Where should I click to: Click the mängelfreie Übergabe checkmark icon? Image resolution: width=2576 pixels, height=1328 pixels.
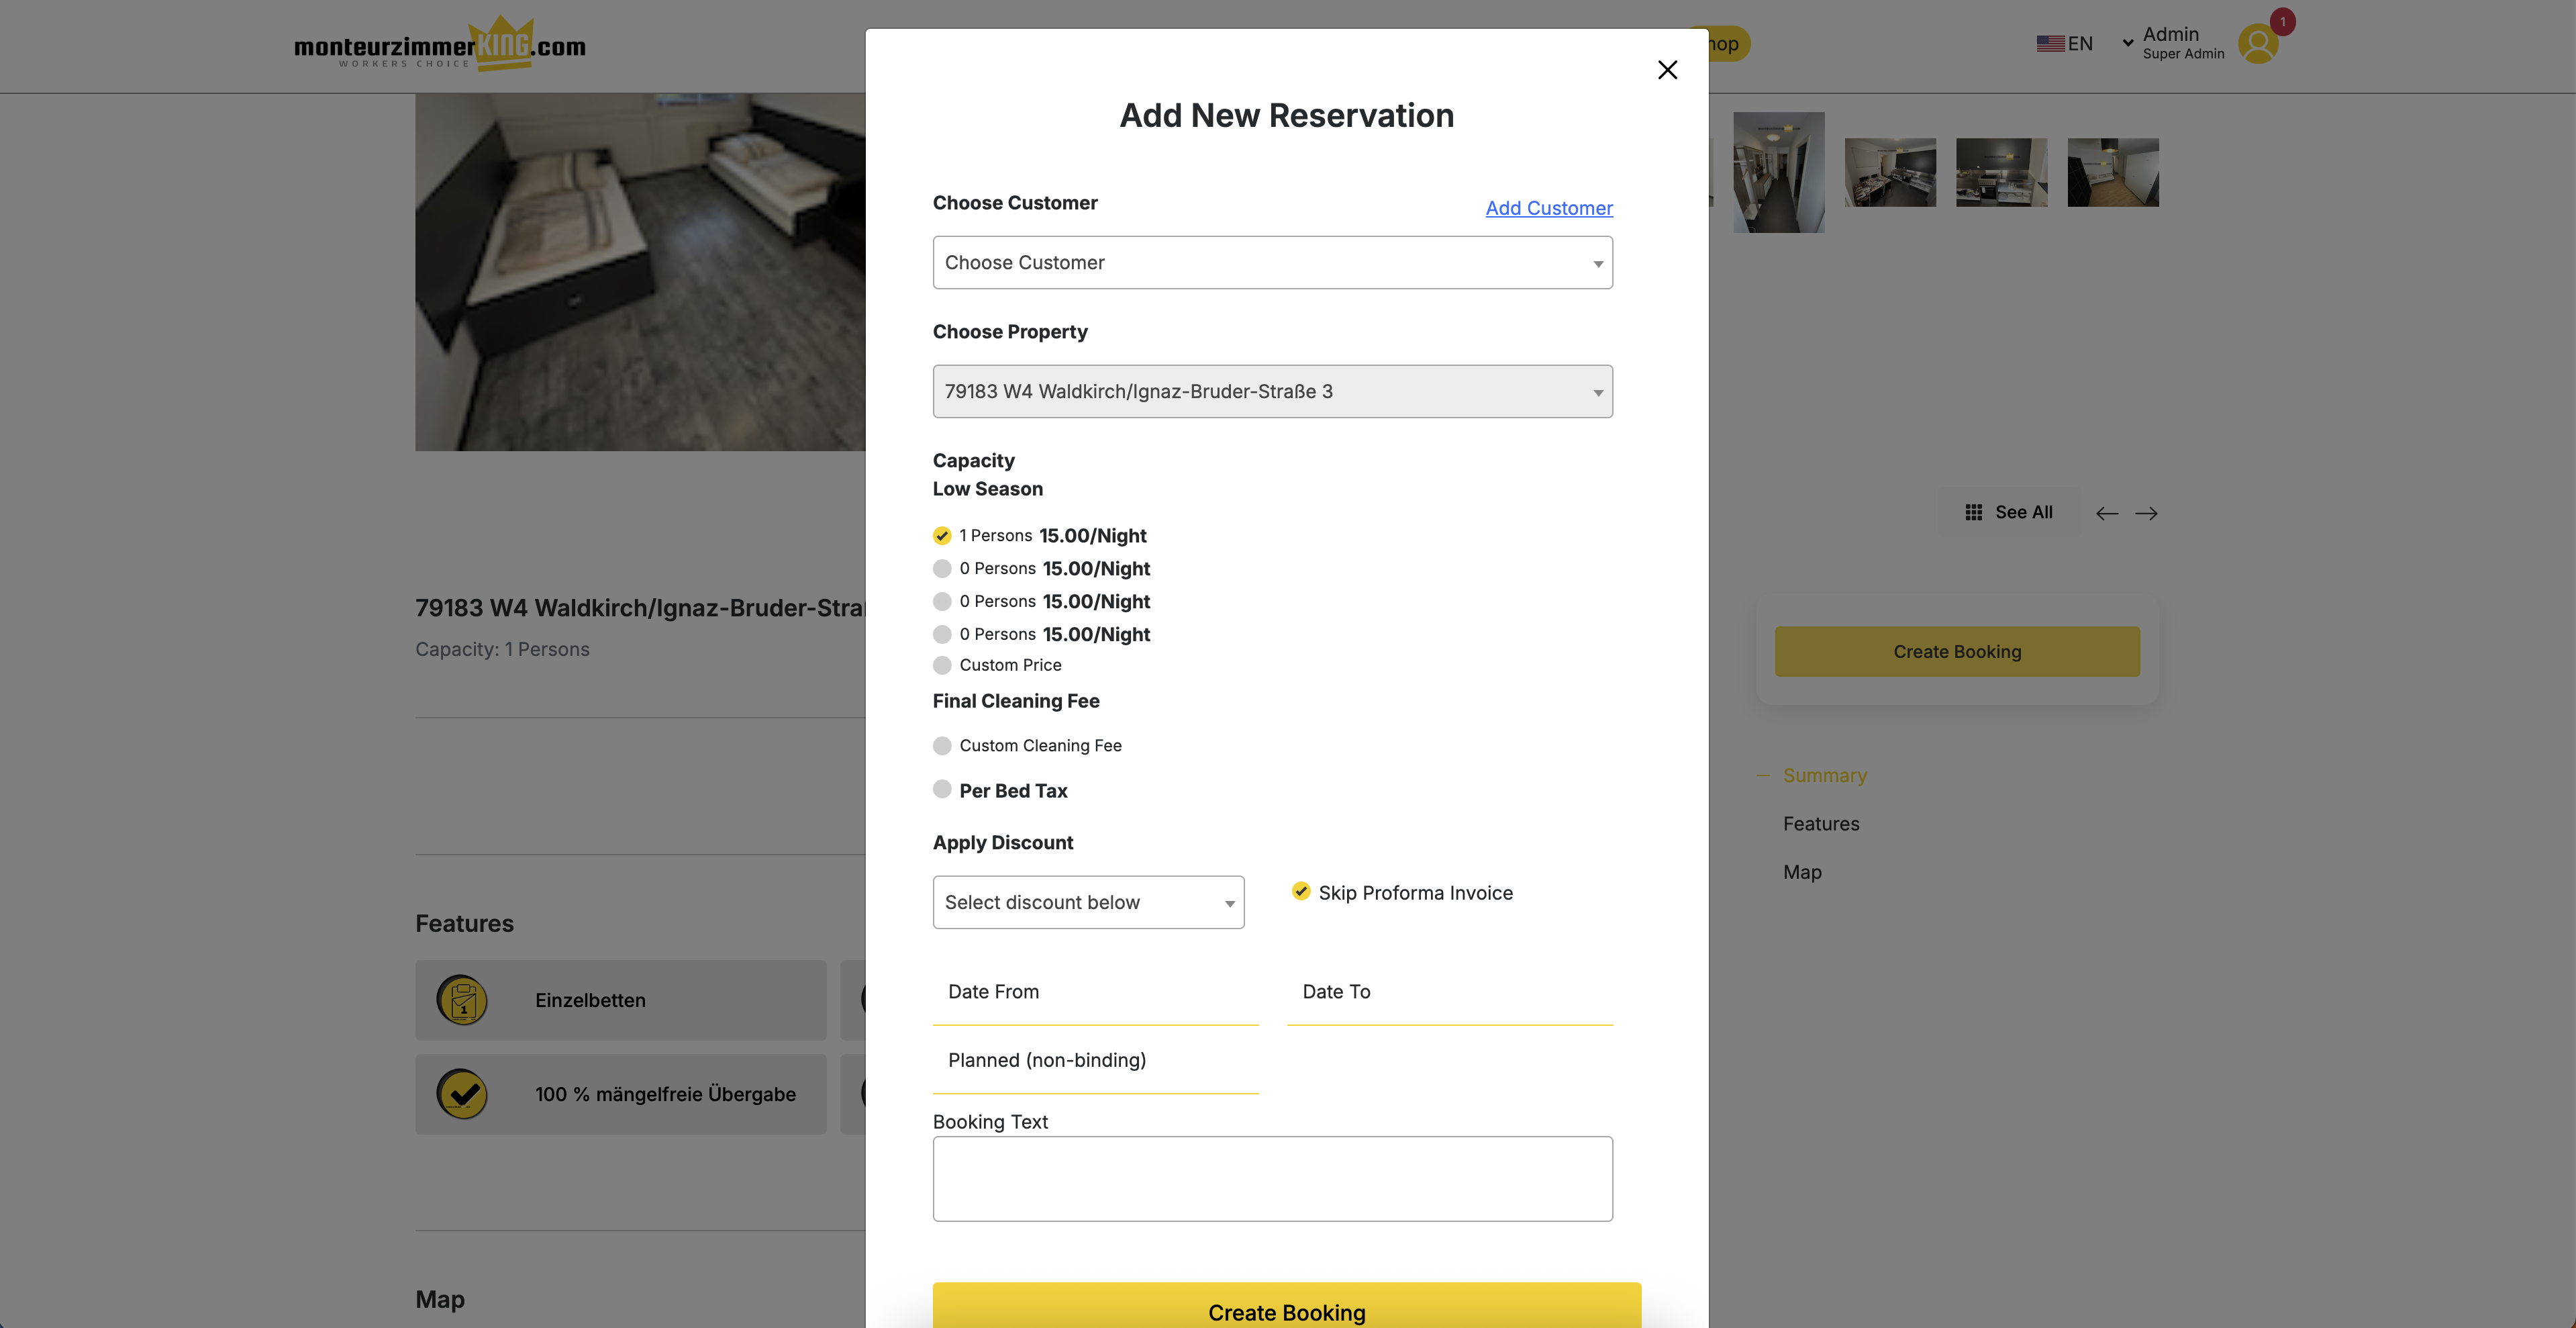point(462,1094)
